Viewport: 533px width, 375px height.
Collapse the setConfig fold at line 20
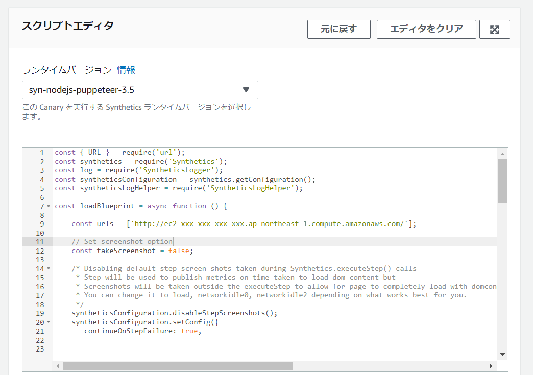pyautogui.click(x=49, y=322)
